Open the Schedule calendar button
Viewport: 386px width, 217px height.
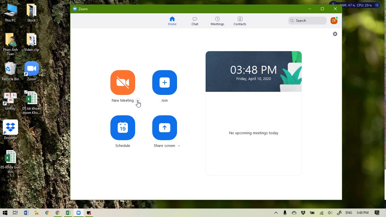(x=123, y=128)
